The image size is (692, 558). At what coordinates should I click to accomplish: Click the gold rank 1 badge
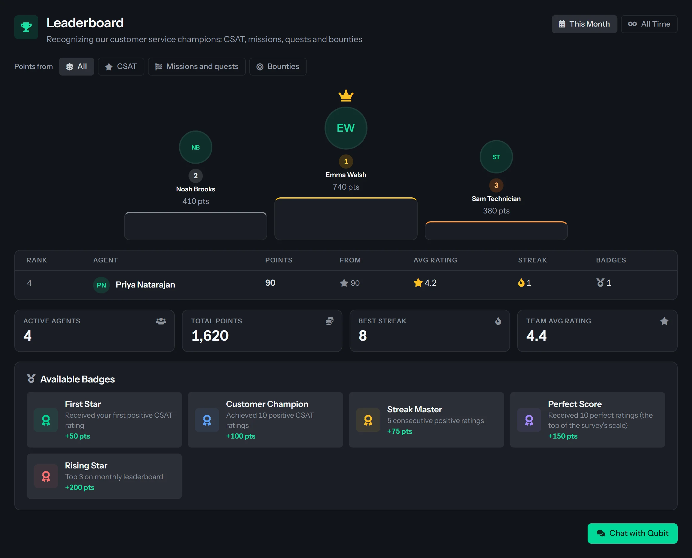pos(346,161)
